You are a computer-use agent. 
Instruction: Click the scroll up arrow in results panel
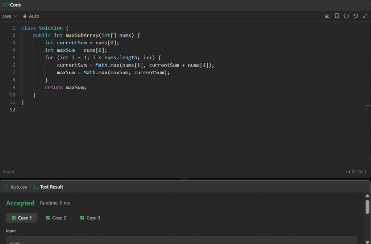click(367, 196)
